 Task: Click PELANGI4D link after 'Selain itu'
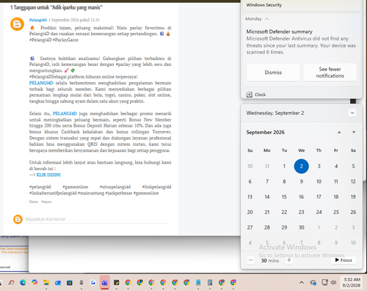(x=65, y=114)
